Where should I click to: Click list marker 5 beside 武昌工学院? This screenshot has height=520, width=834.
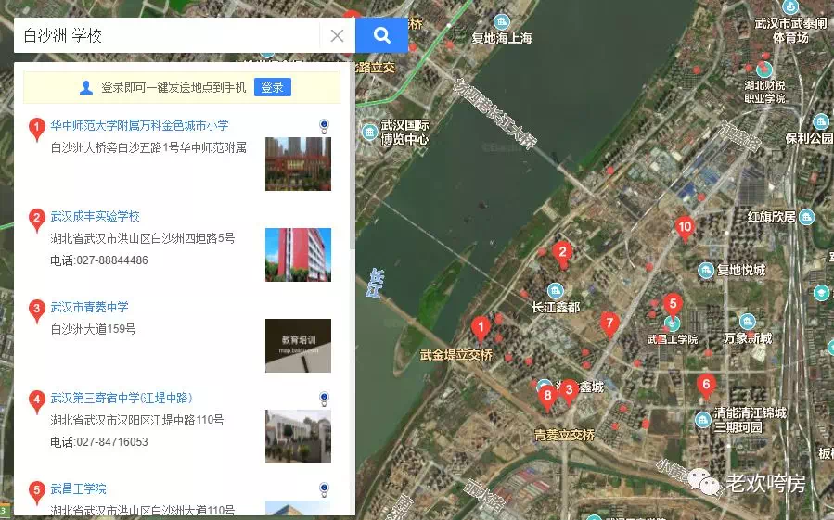pos(37,492)
